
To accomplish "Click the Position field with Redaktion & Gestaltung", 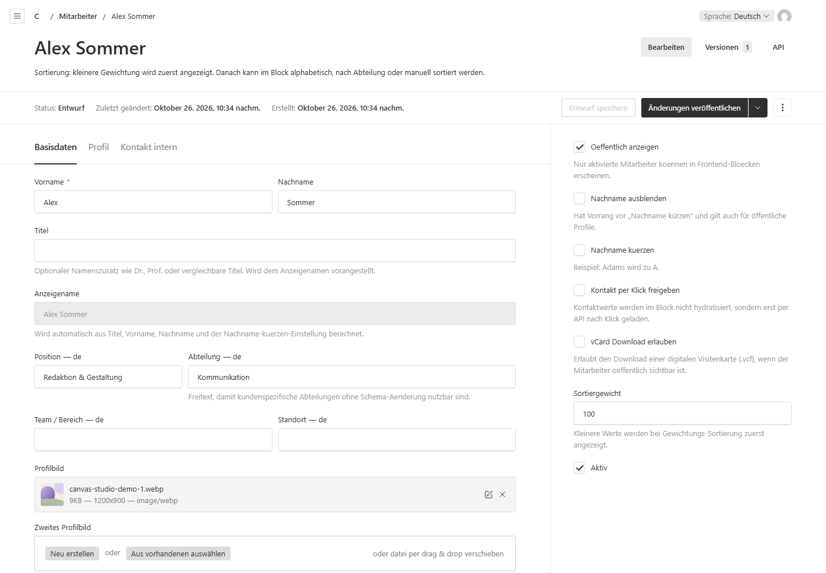I will click(108, 376).
